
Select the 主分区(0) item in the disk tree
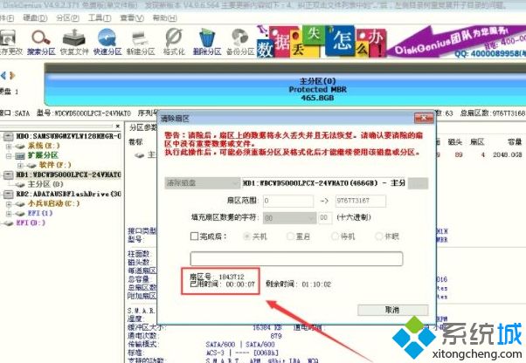click(45, 184)
